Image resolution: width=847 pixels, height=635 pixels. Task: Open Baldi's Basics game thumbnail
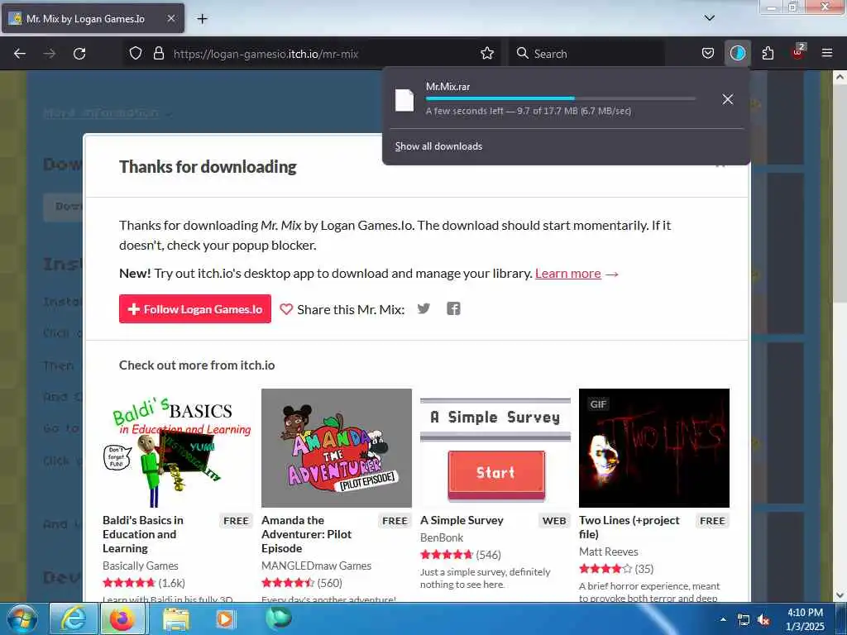coord(177,448)
